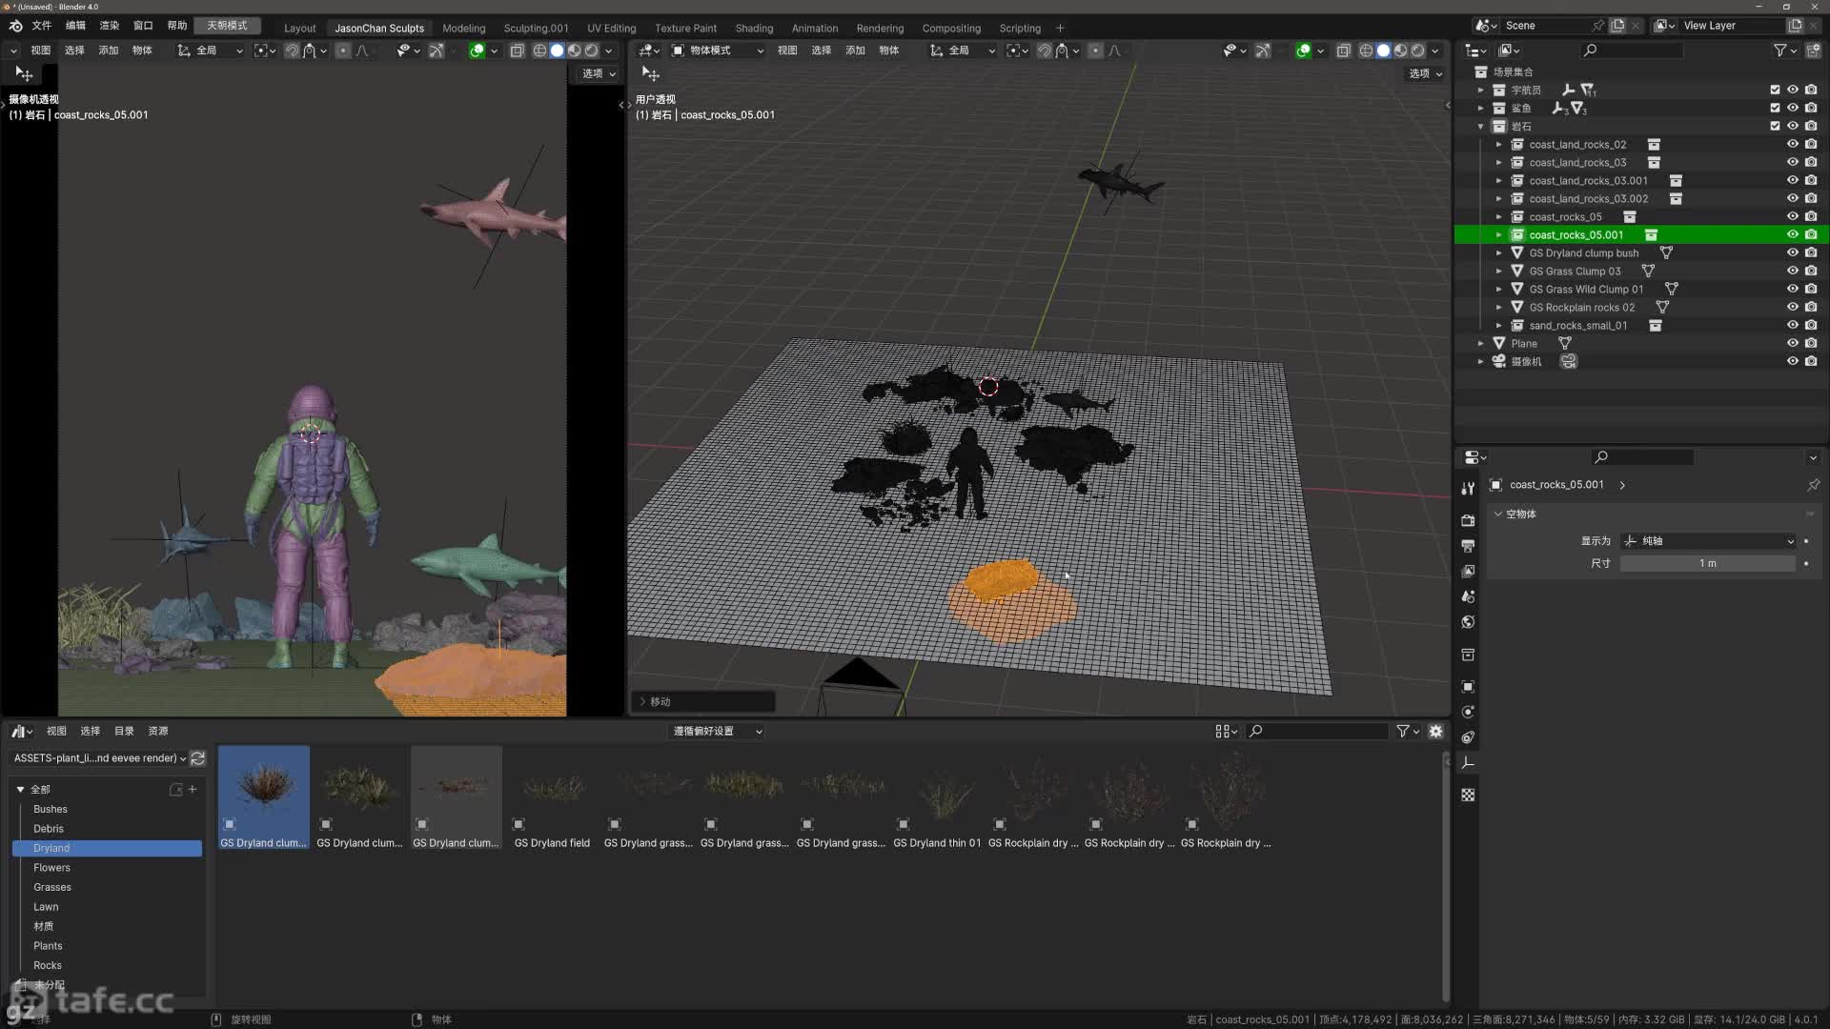This screenshot has height=1029, width=1830.
Task: Open the Object Constraints properties icon
Action: click(x=1468, y=737)
